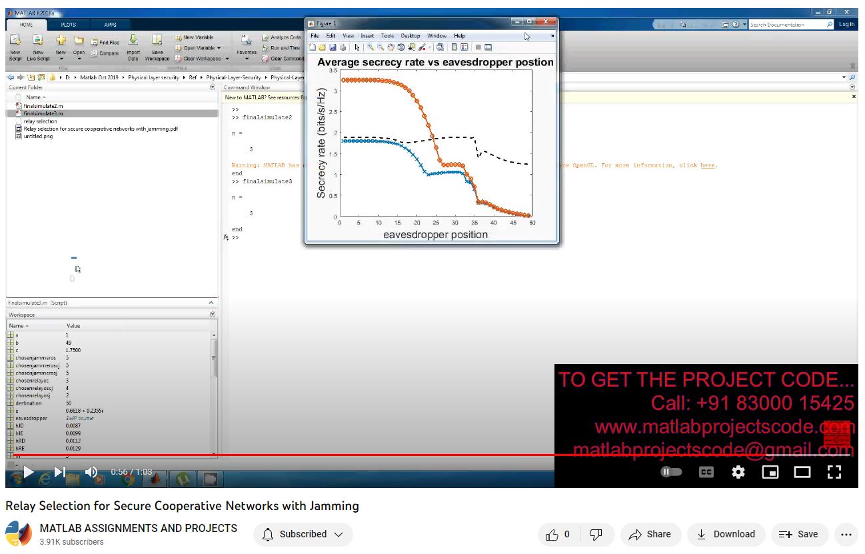Switch to the PLOTS tab in MATLAB
Viewport: 865px width, 554px height.
point(68,25)
